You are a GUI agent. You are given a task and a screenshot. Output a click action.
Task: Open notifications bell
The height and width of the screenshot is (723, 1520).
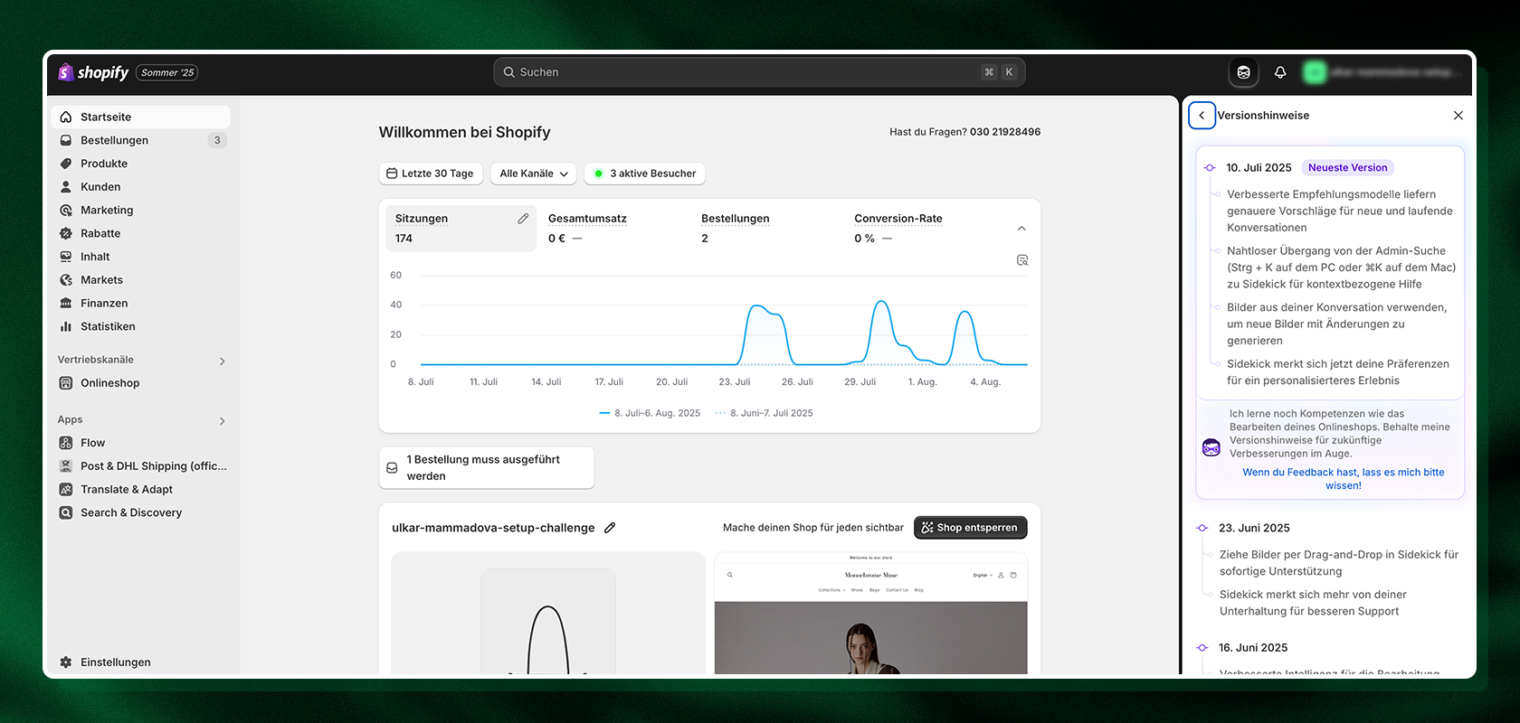[1280, 72]
